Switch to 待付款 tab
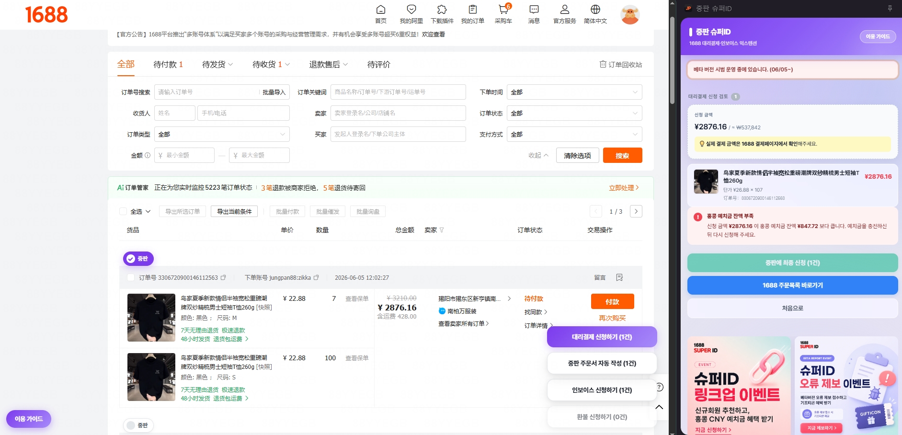902x435 pixels. pos(168,64)
